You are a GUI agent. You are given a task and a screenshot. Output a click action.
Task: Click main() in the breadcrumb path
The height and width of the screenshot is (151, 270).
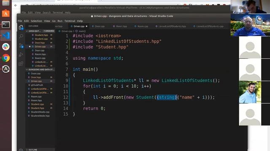pyautogui.click(x=82, y=31)
